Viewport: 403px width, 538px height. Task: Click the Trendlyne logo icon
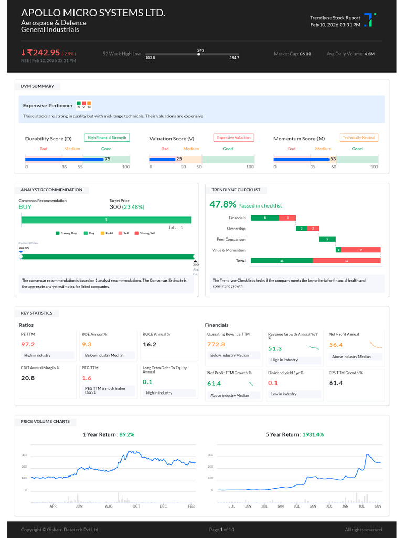370,20
